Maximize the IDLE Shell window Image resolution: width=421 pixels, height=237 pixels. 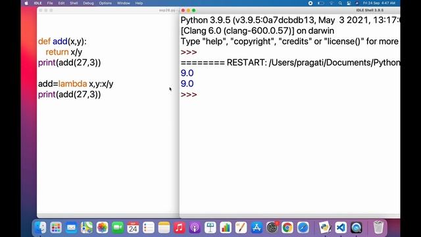(194, 11)
